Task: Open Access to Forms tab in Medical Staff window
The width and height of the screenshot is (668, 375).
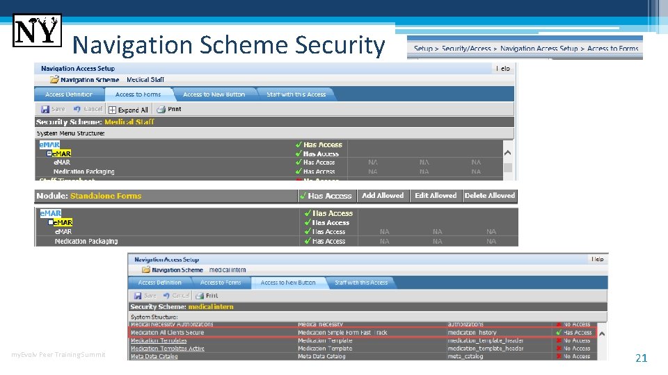Action: click(x=138, y=94)
